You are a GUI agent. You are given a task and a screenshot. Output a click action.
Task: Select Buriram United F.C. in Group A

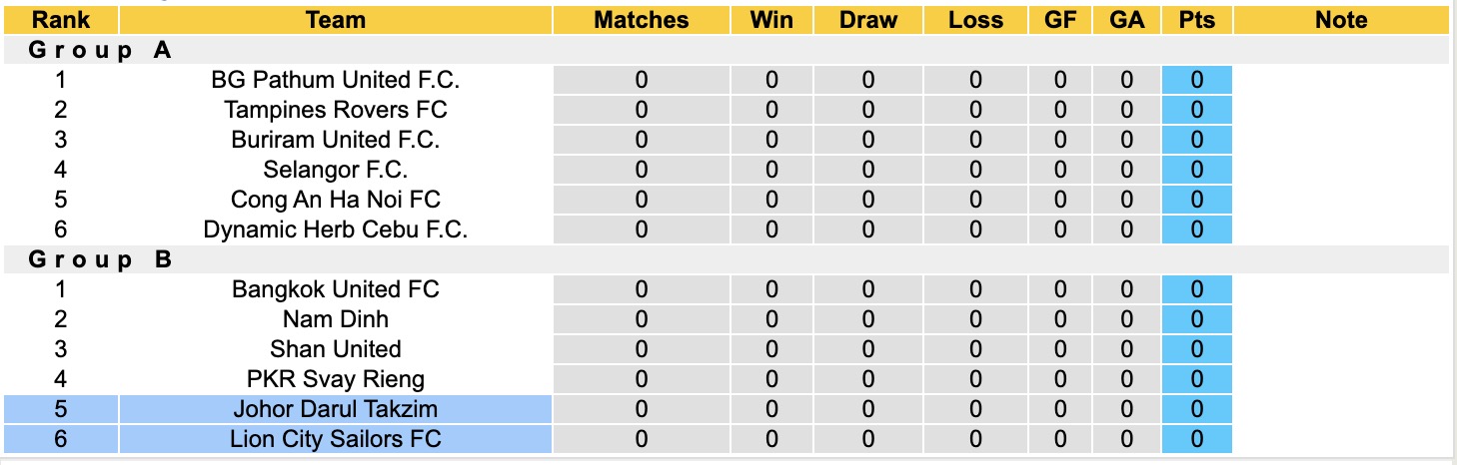pos(335,140)
